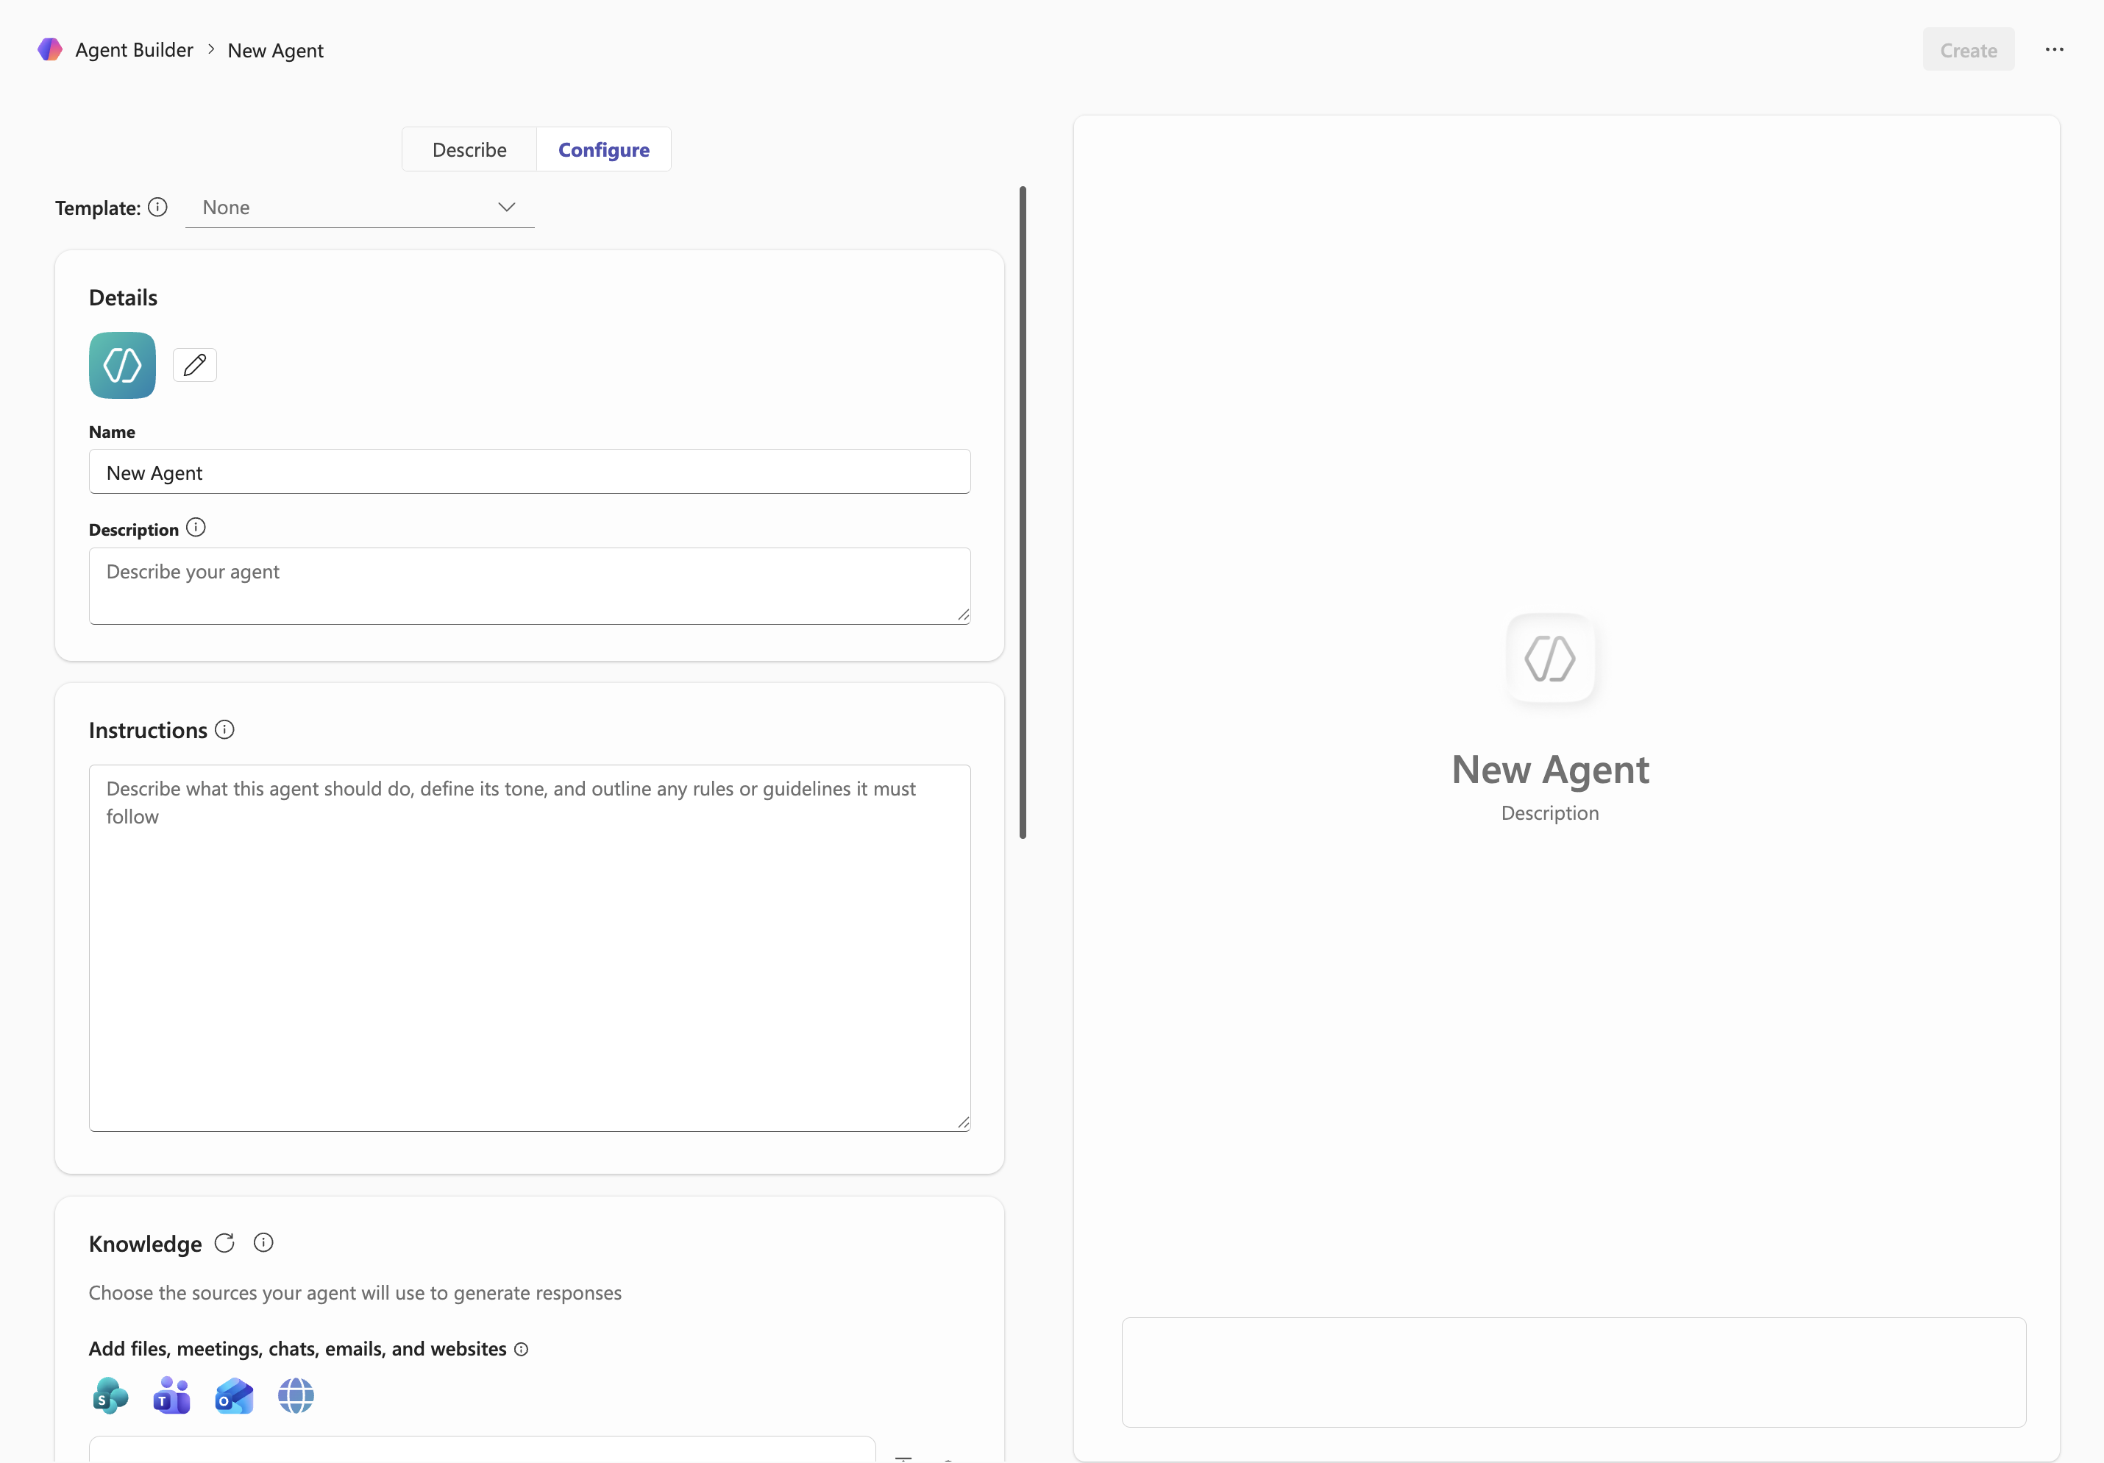View info about adding files and websites
Image resolution: width=2104 pixels, height=1463 pixels.
pos(521,1350)
